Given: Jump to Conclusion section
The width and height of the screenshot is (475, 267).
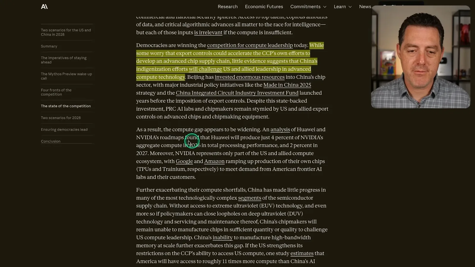Looking at the screenshot, I should coord(51,141).
